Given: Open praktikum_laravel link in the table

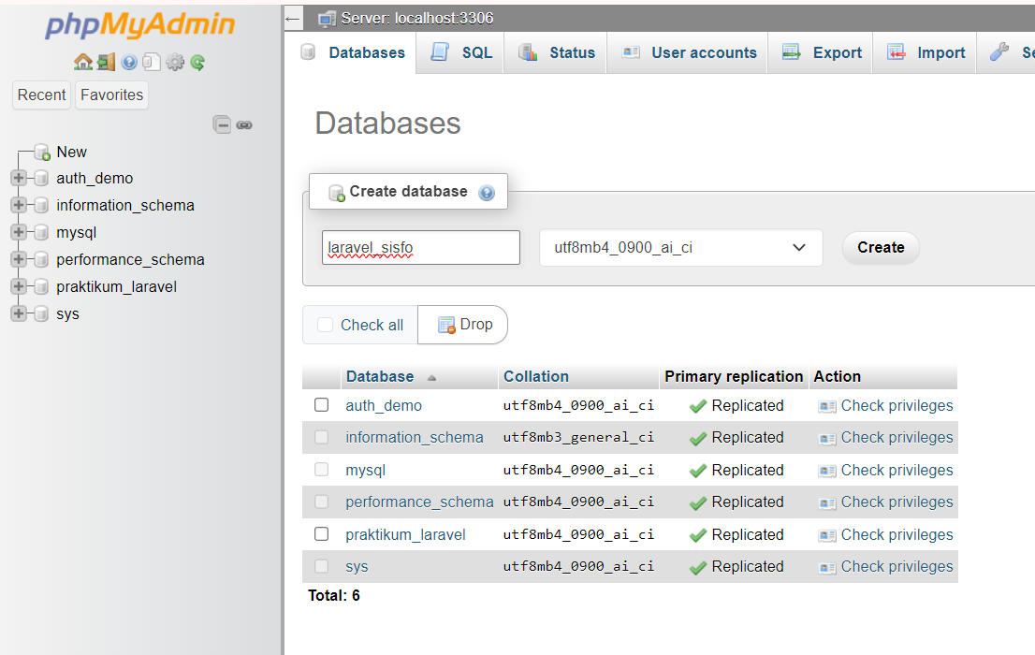Looking at the screenshot, I should point(405,535).
